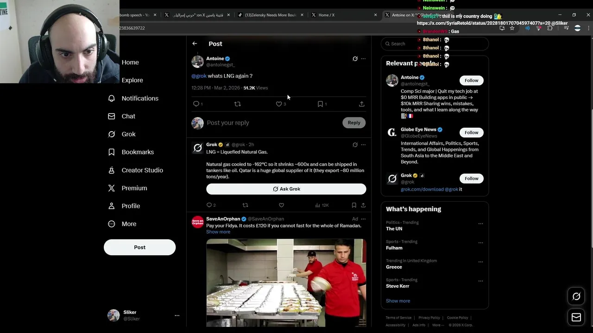Open Antoine's avatar on the post

pyautogui.click(x=197, y=62)
